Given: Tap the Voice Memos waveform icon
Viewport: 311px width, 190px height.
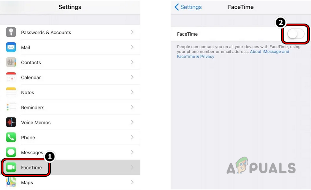Looking at the screenshot, I should [11, 122].
